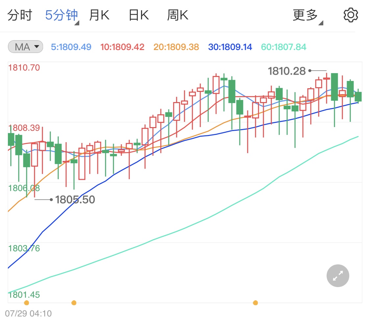Select the 周K weekly chart tab
This screenshot has width=370, height=321.
tap(177, 14)
